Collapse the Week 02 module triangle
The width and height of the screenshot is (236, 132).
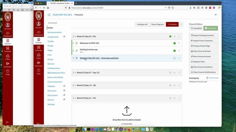click(x=75, y=73)
